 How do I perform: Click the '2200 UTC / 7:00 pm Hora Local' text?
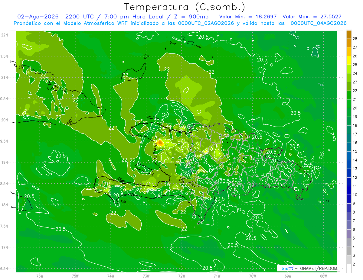(119, 17)
